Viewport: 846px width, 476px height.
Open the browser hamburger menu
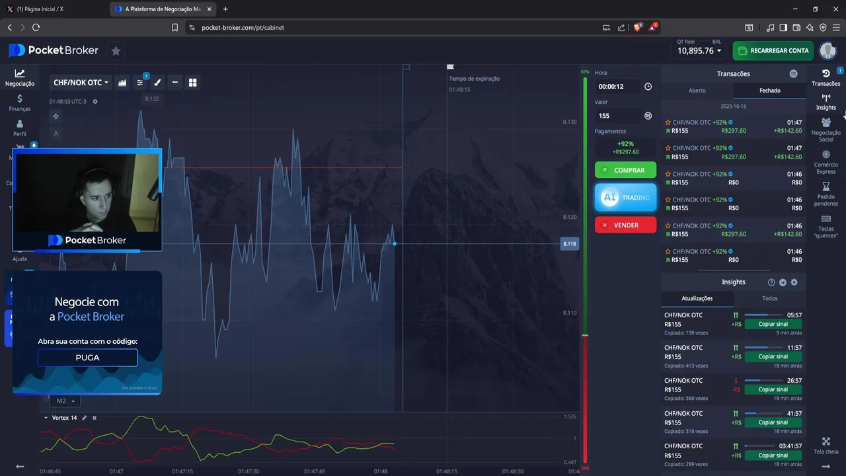click(835, 28)
